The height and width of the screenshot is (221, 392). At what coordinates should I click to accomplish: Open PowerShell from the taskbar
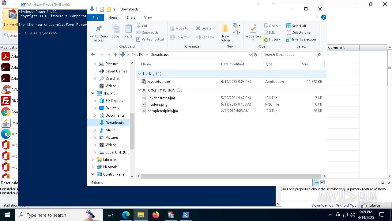[x=186, y=215]
